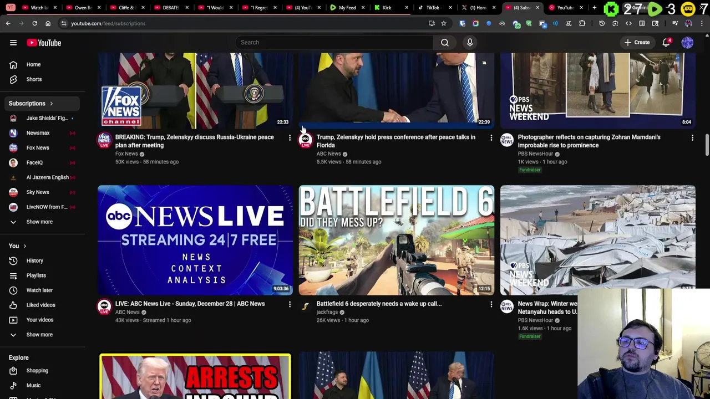Open Watch later in sidebar
The image size is (710, 399).
coord(43,290)
